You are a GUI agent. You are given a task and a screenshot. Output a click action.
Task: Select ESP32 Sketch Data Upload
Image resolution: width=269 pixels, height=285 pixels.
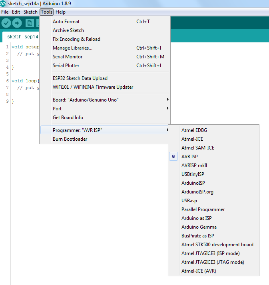click(105, 78)
